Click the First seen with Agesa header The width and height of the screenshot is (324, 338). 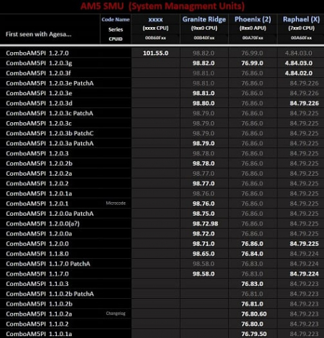pos(39,34)
